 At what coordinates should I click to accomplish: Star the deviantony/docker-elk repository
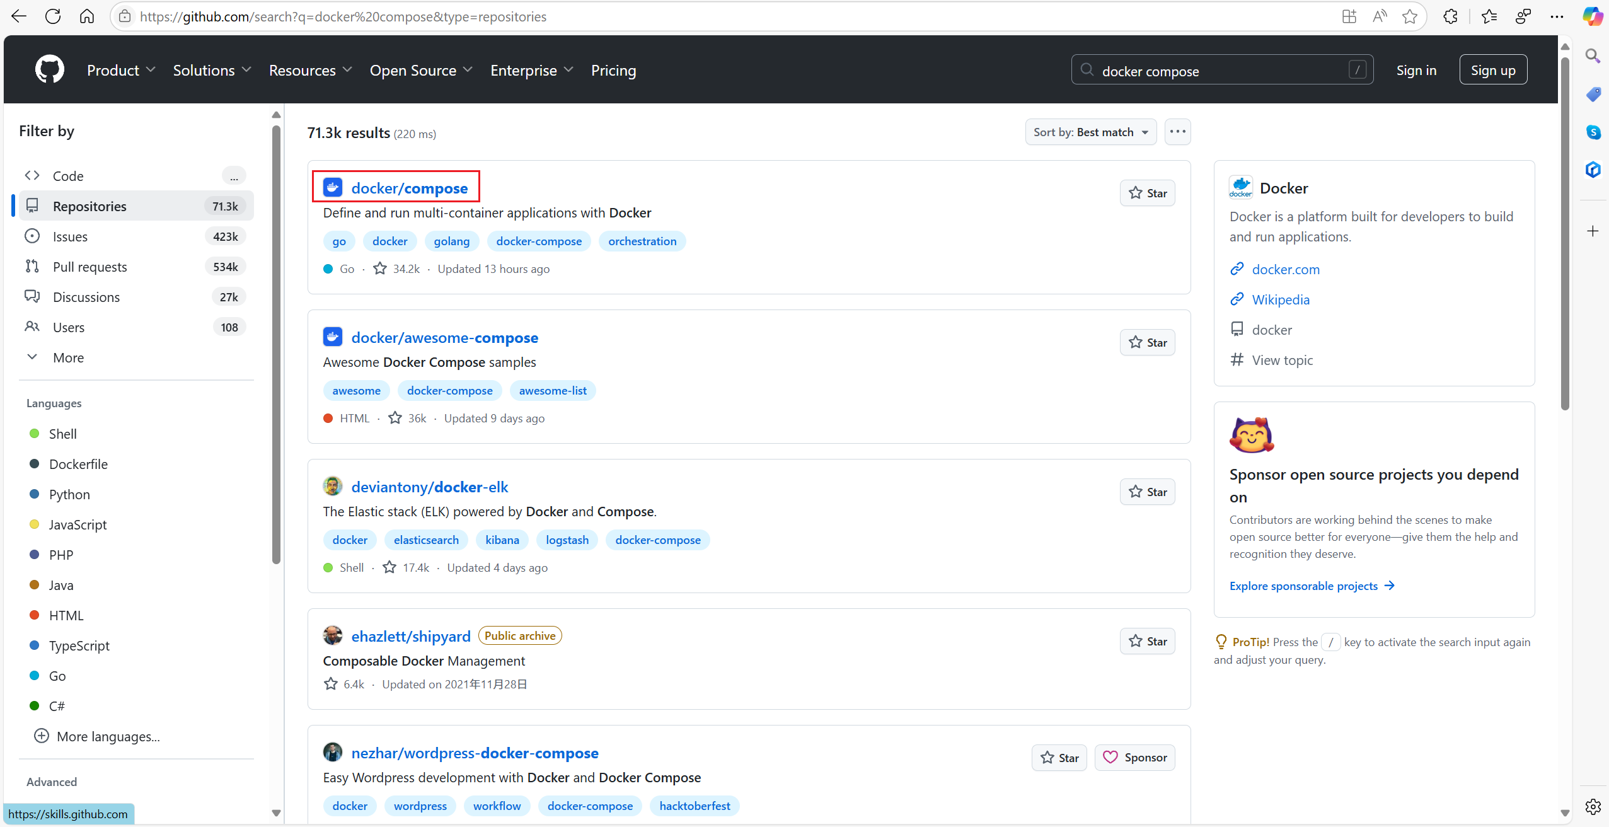[1147, 492]
